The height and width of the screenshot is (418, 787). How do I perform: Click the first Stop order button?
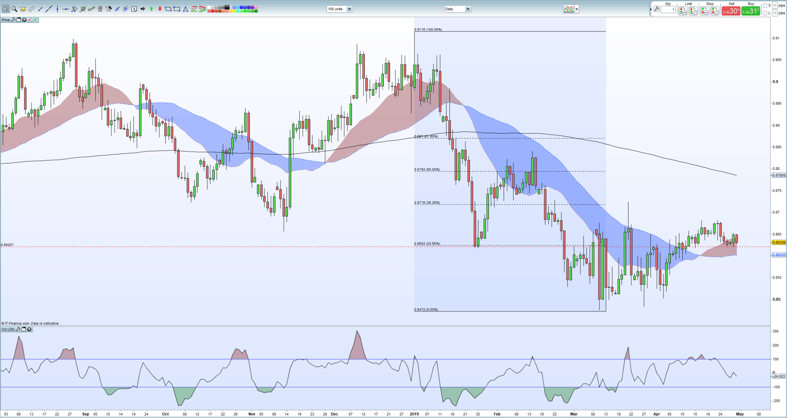704,11
